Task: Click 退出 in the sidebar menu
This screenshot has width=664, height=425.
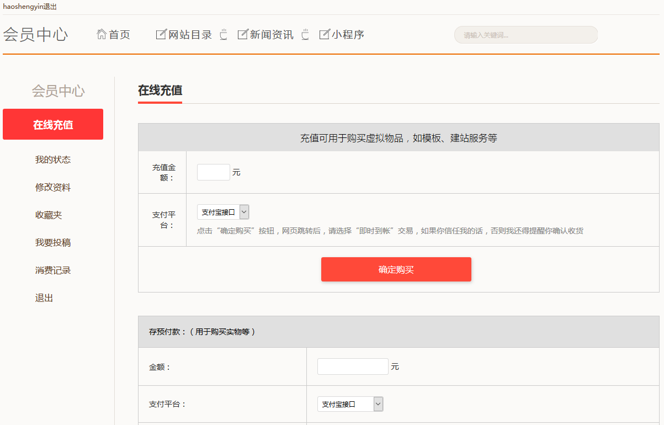Action: [44, 298]
